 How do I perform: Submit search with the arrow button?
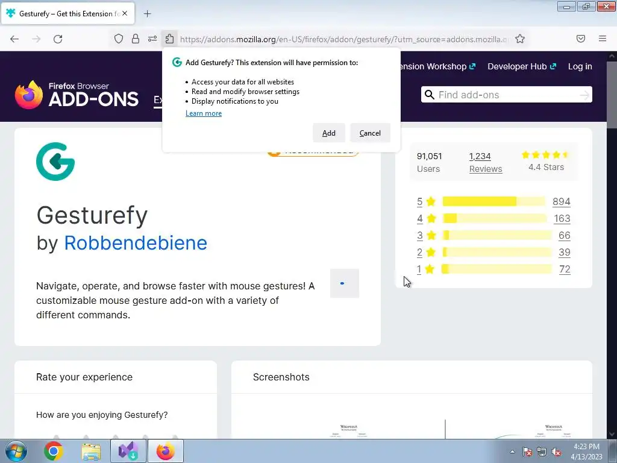click(584, 95)
